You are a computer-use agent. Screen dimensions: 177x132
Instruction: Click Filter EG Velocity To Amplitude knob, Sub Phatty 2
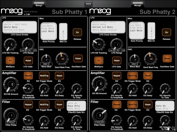[117, 121]
